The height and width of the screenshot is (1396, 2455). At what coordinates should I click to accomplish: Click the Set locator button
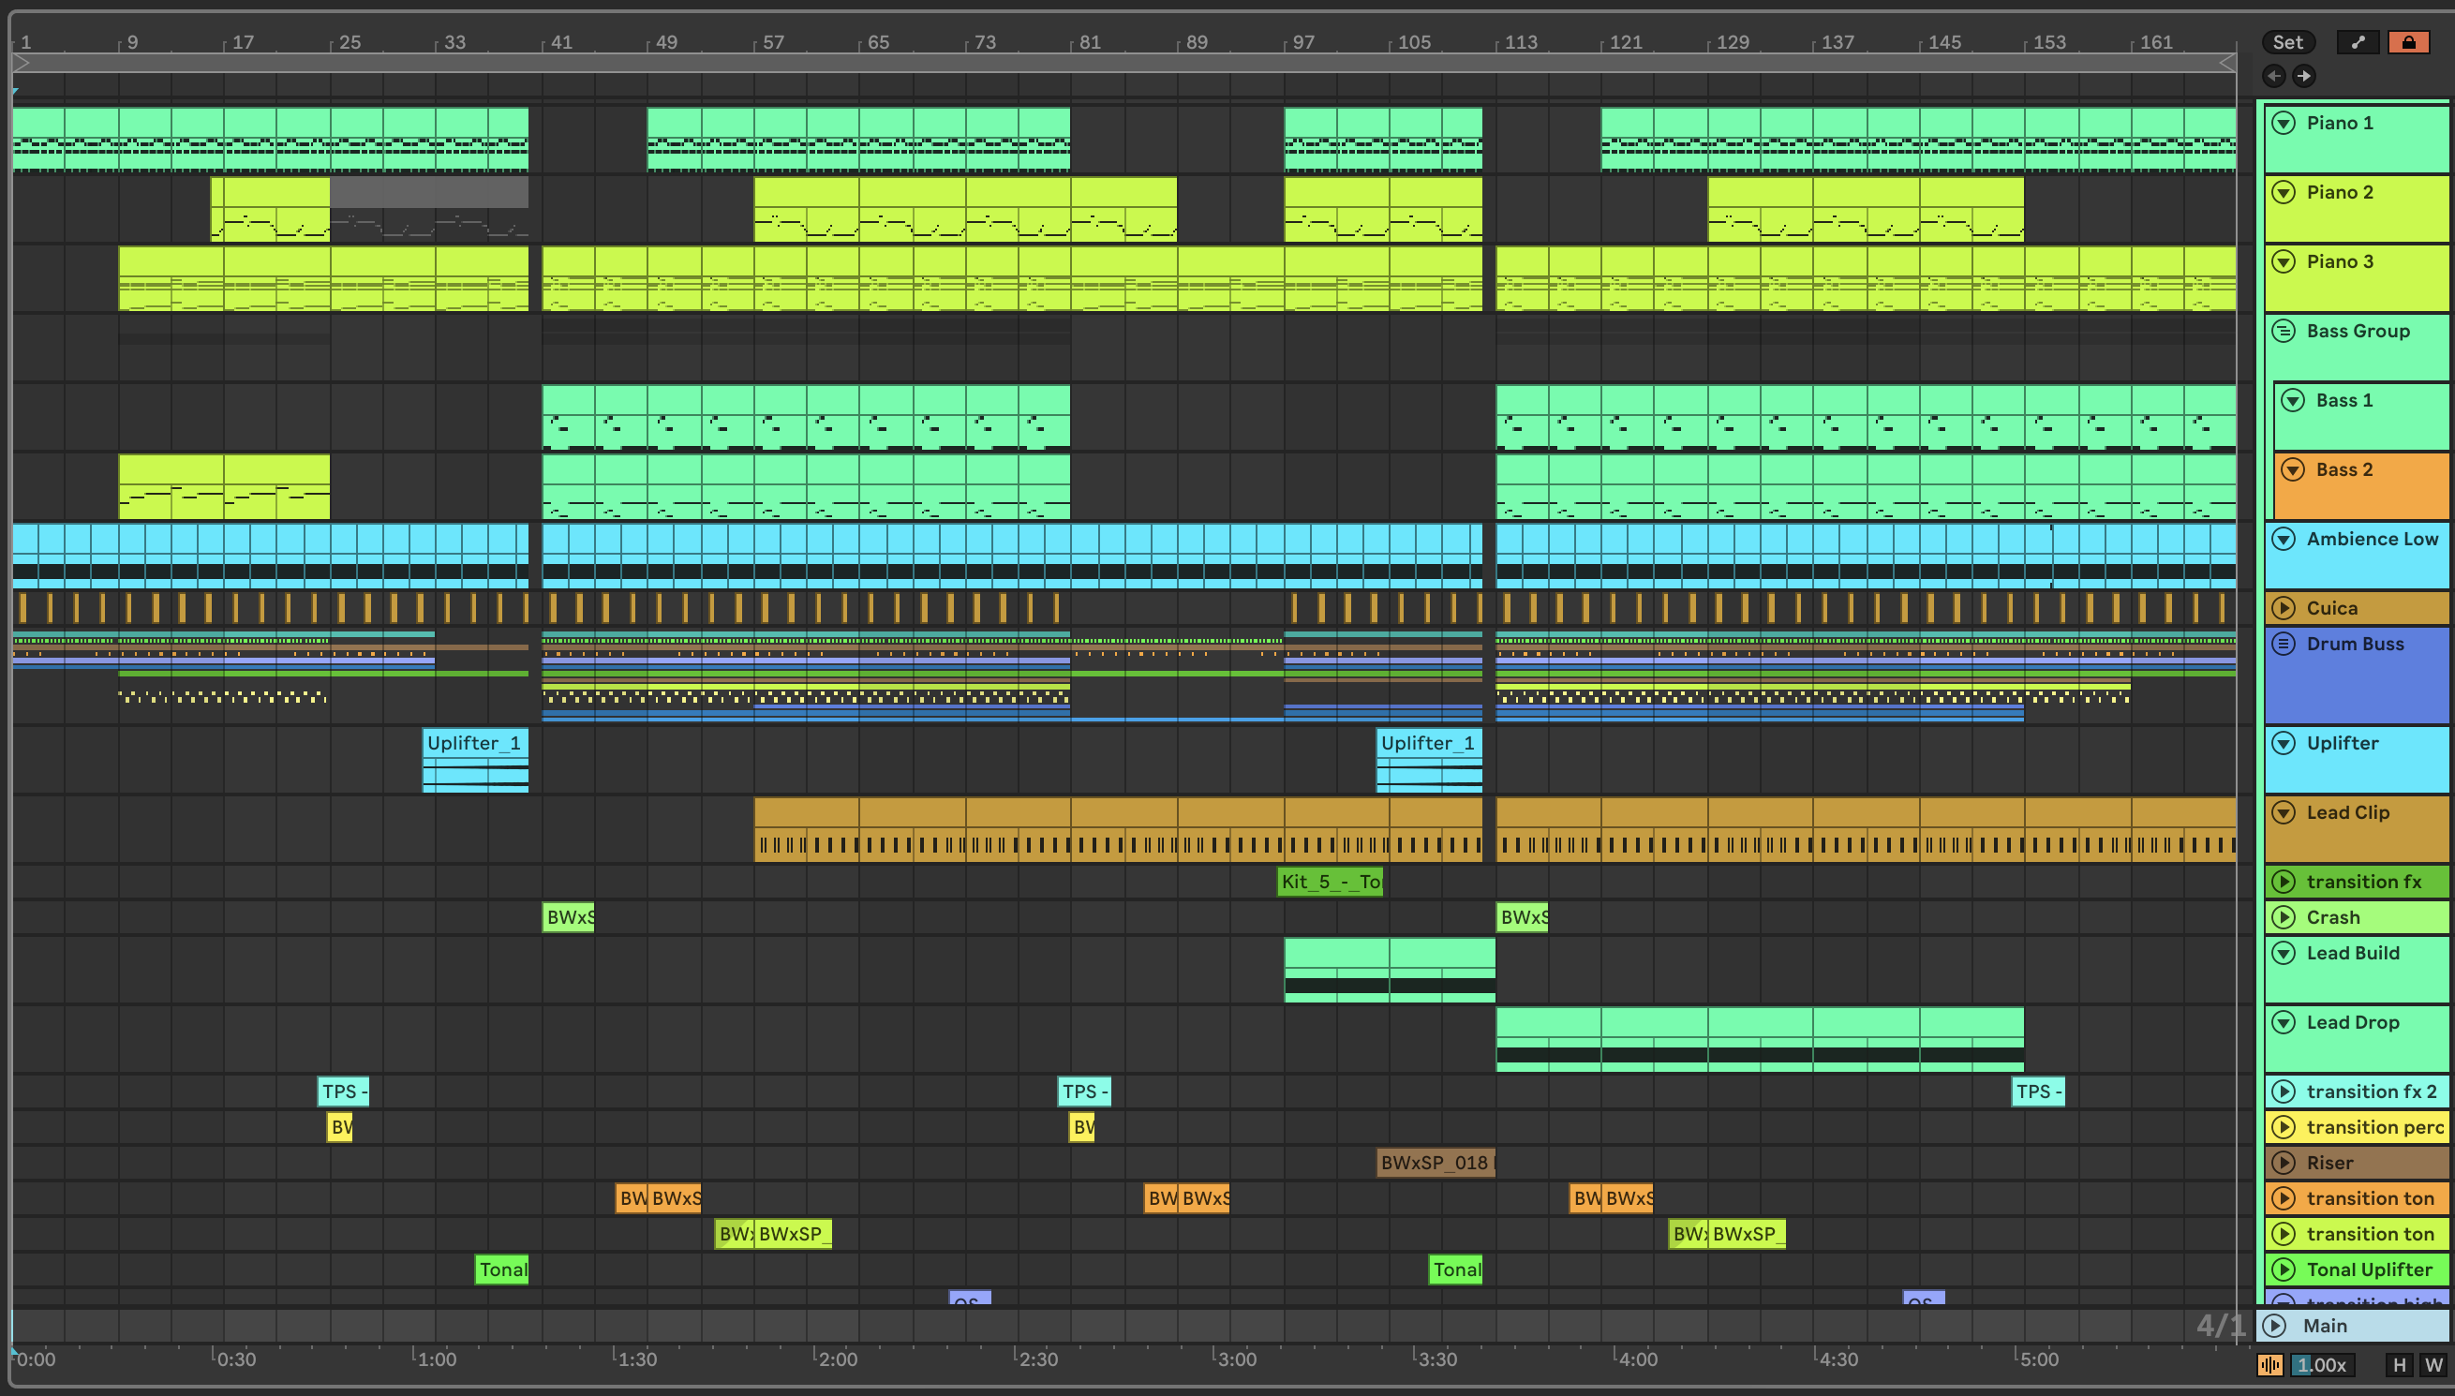(x=2287, y=42)
